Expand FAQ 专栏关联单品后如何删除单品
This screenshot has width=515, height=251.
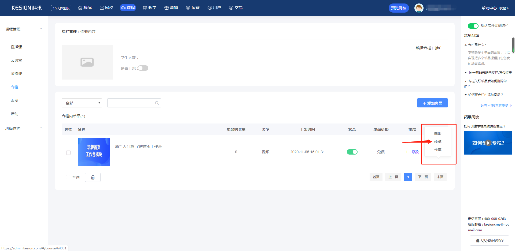(x=485, y=83)
